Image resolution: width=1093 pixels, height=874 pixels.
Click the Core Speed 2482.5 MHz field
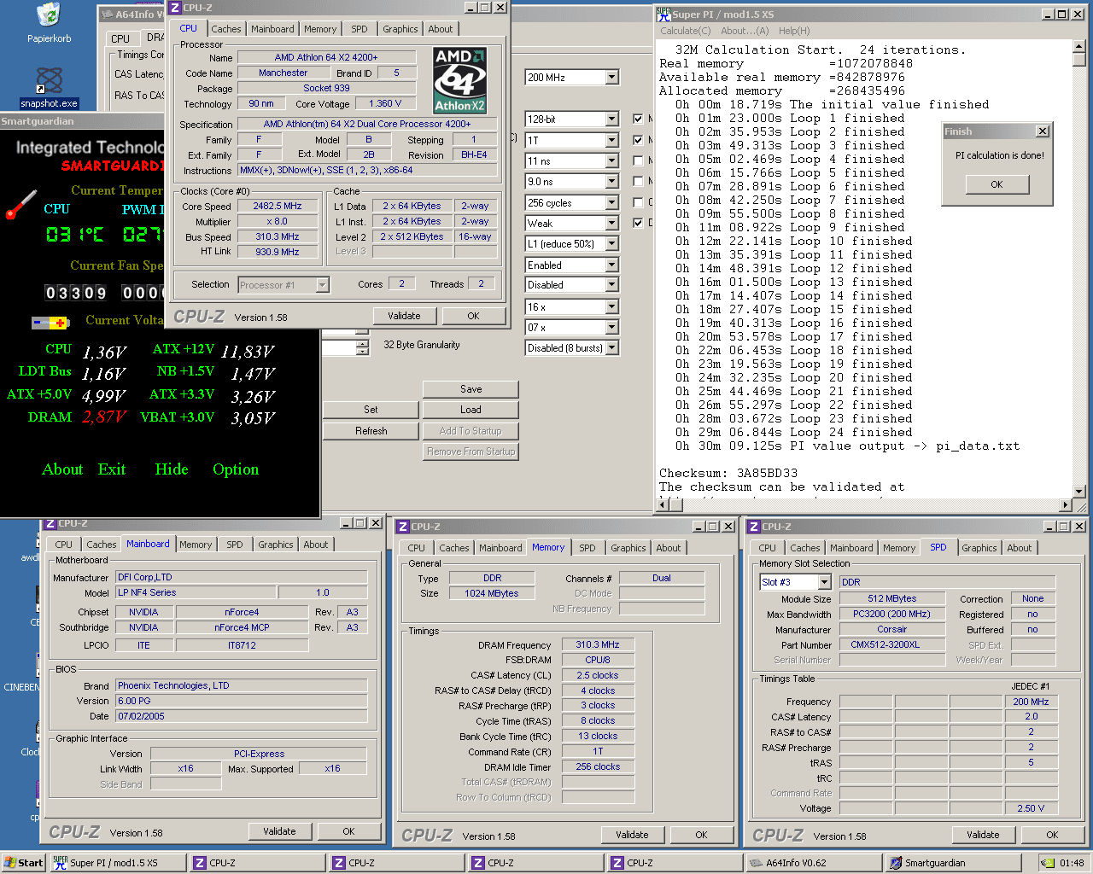pos(278,207)
